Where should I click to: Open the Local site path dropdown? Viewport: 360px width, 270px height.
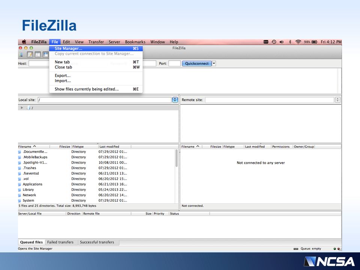175,100
